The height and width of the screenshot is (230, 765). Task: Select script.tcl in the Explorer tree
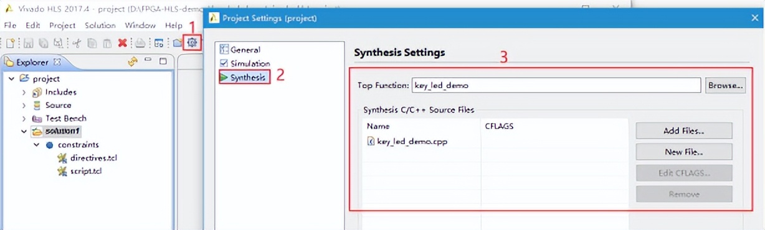coord(87,171)
